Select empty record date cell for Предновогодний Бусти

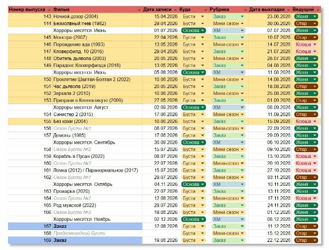(x=161, y=233)
